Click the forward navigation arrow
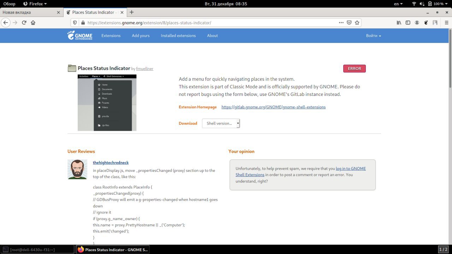Viewport: 452px width, 254px height. pos(15,23)
